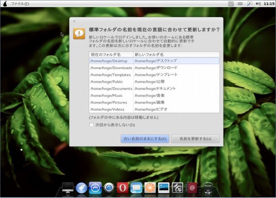This screenshot has height=198, width=276.
Task: Click the monitor icon in the dock
Action: point(68,188)
